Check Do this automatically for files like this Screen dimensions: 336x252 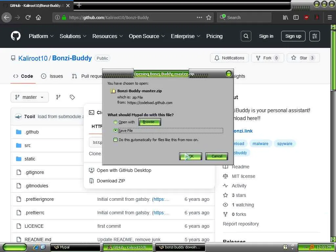click(115, 140)
